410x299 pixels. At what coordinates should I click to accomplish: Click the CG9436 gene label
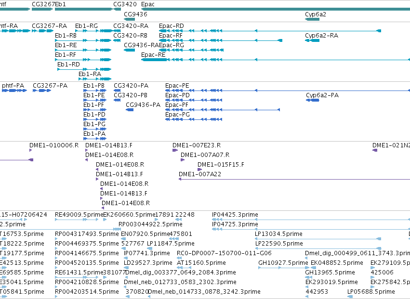[x=135, y=14]
